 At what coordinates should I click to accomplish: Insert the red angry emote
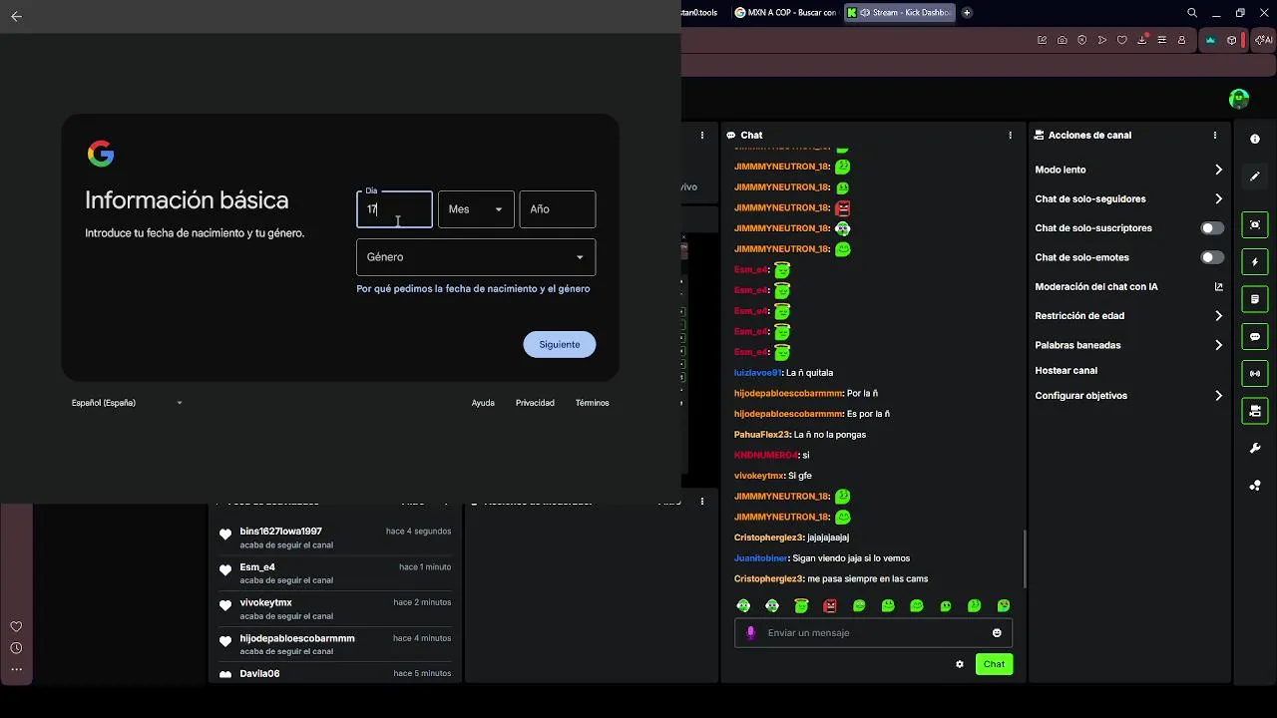pos(830,605)
